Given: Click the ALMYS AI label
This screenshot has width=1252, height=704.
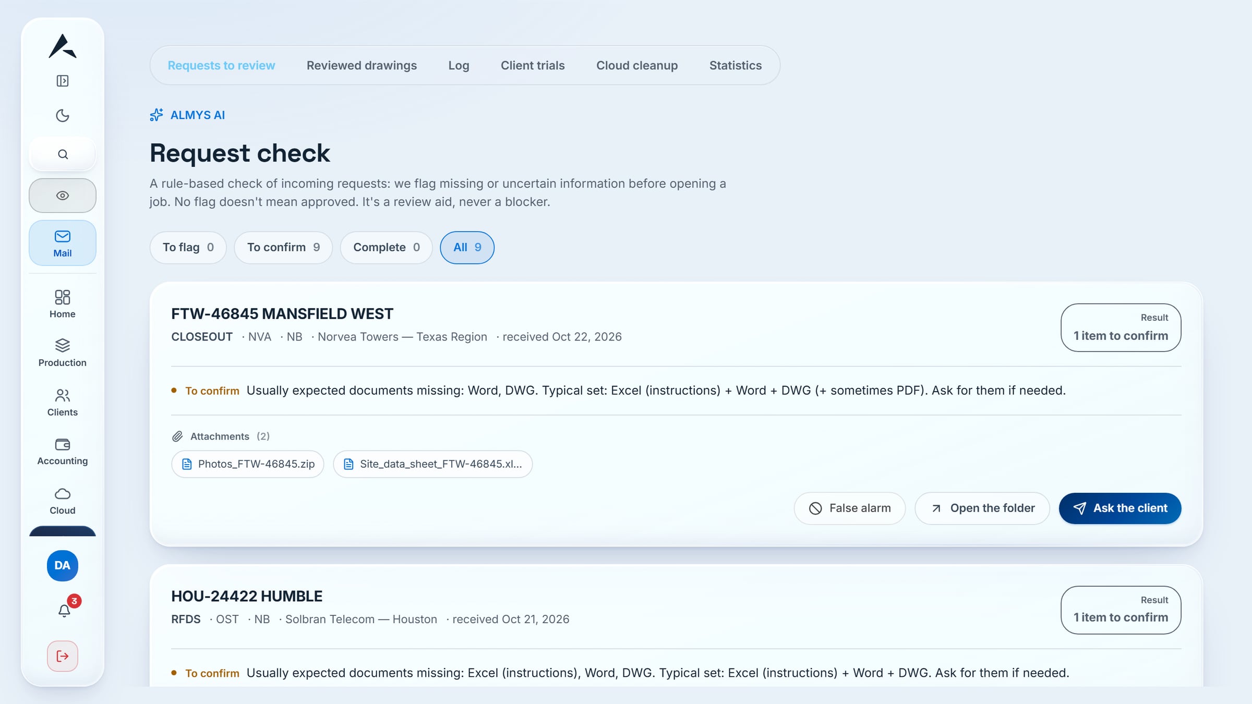Looking at the screenshot, I should pos(198,115).
